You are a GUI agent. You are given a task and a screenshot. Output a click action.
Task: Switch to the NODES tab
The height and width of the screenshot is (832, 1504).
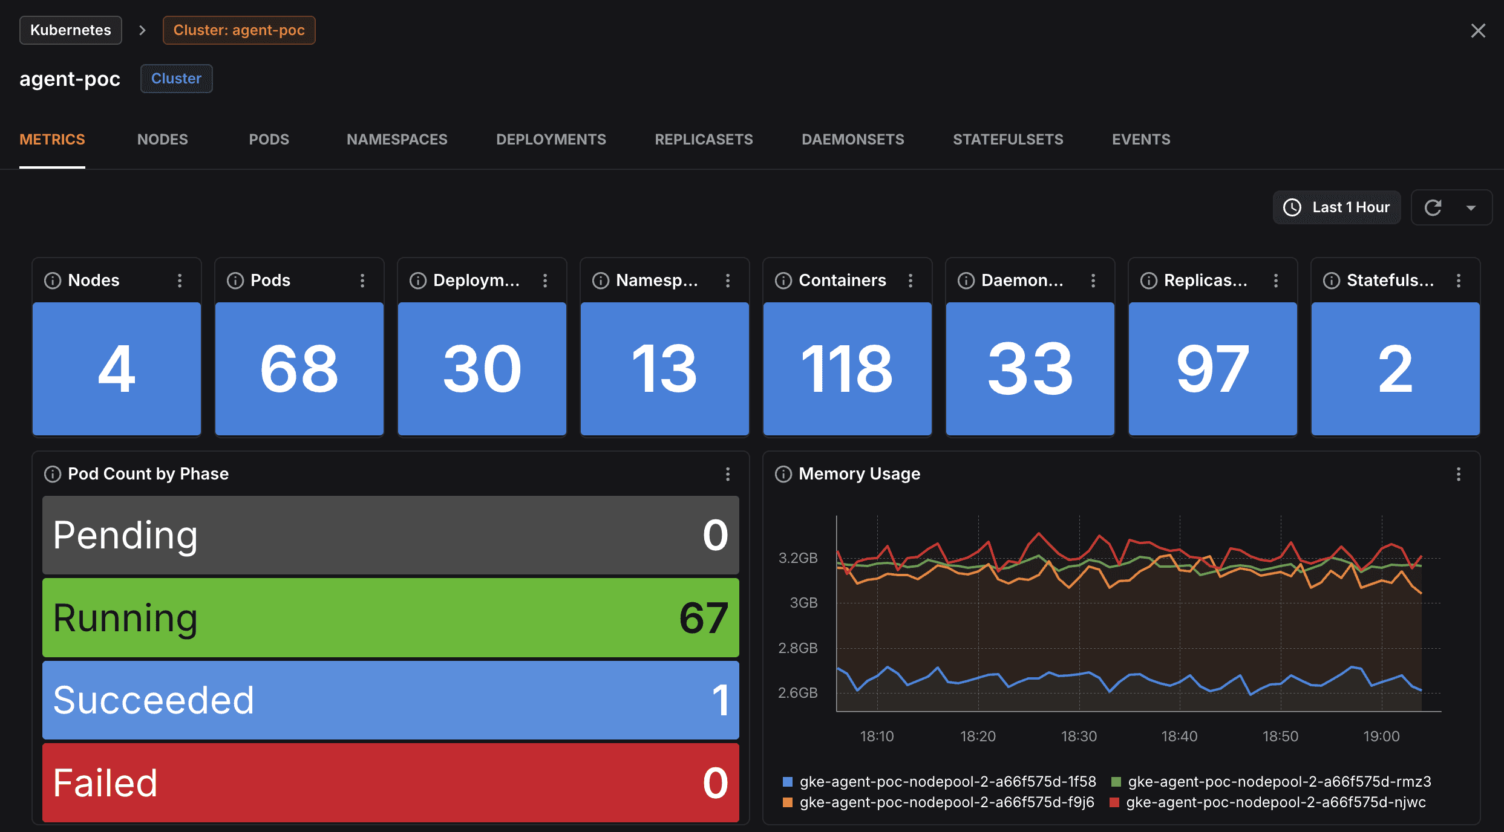[x=162, y=140]
